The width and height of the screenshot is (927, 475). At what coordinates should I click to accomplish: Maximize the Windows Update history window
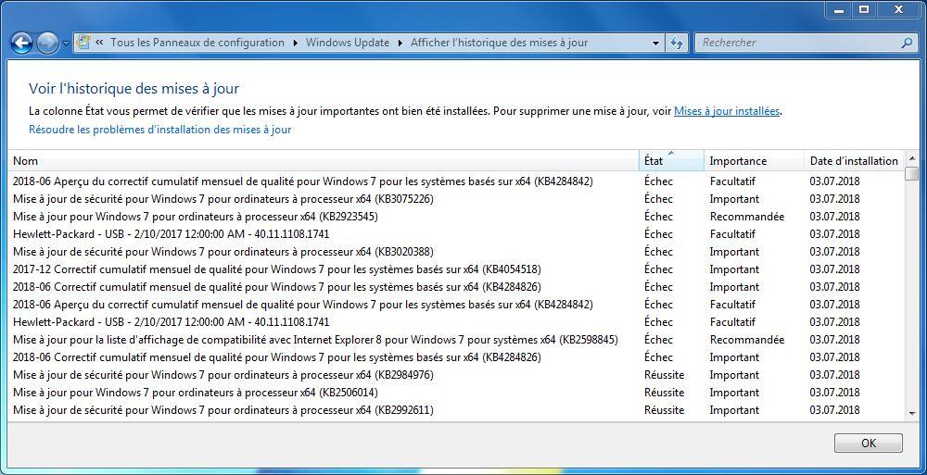coord(864,9)
